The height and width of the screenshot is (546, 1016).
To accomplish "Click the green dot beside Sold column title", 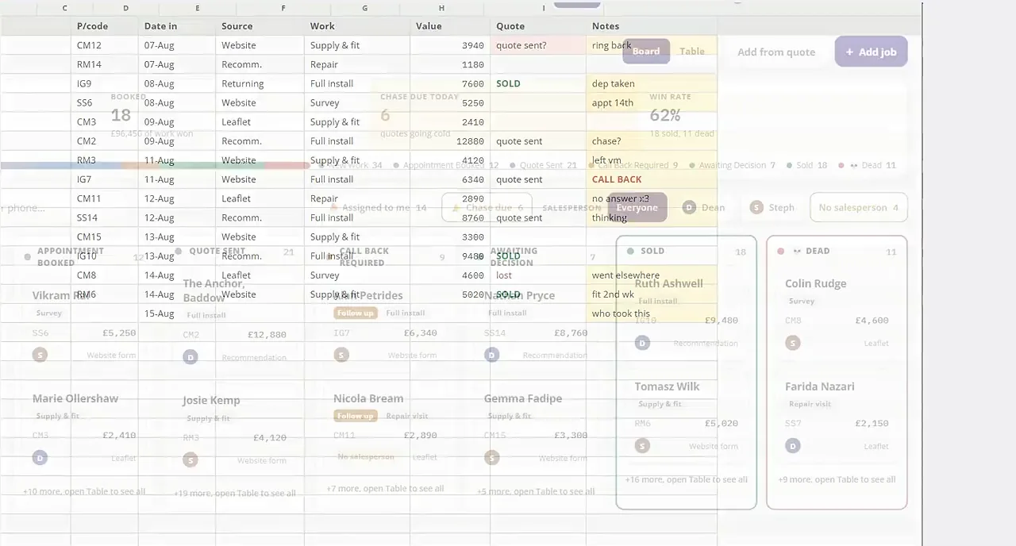I will pyautogui.click(x=630, y=251).
